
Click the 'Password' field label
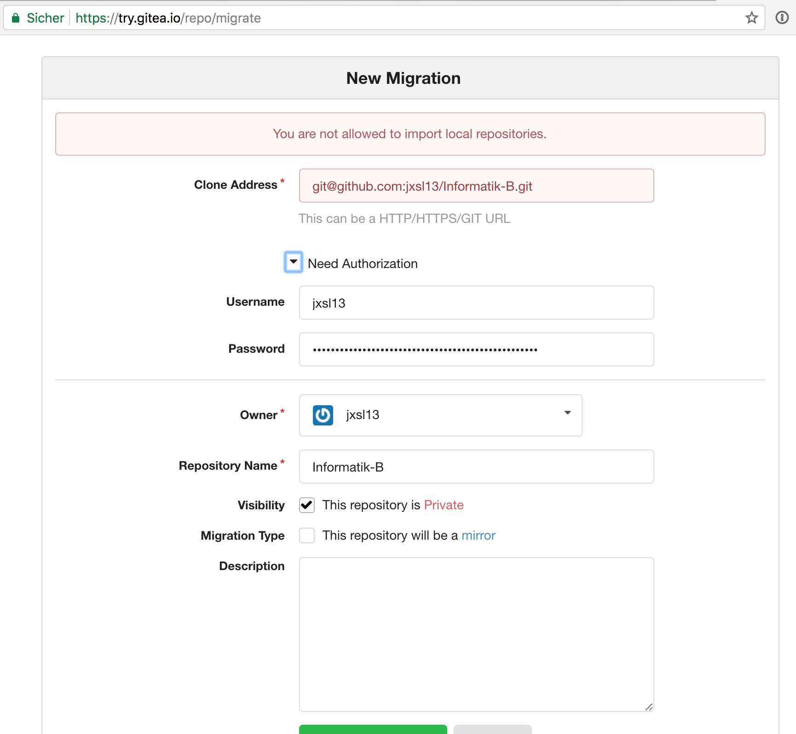[257, 349]
